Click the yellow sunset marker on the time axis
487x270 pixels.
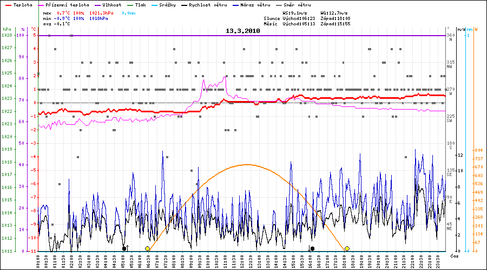[x=347, y=248]
